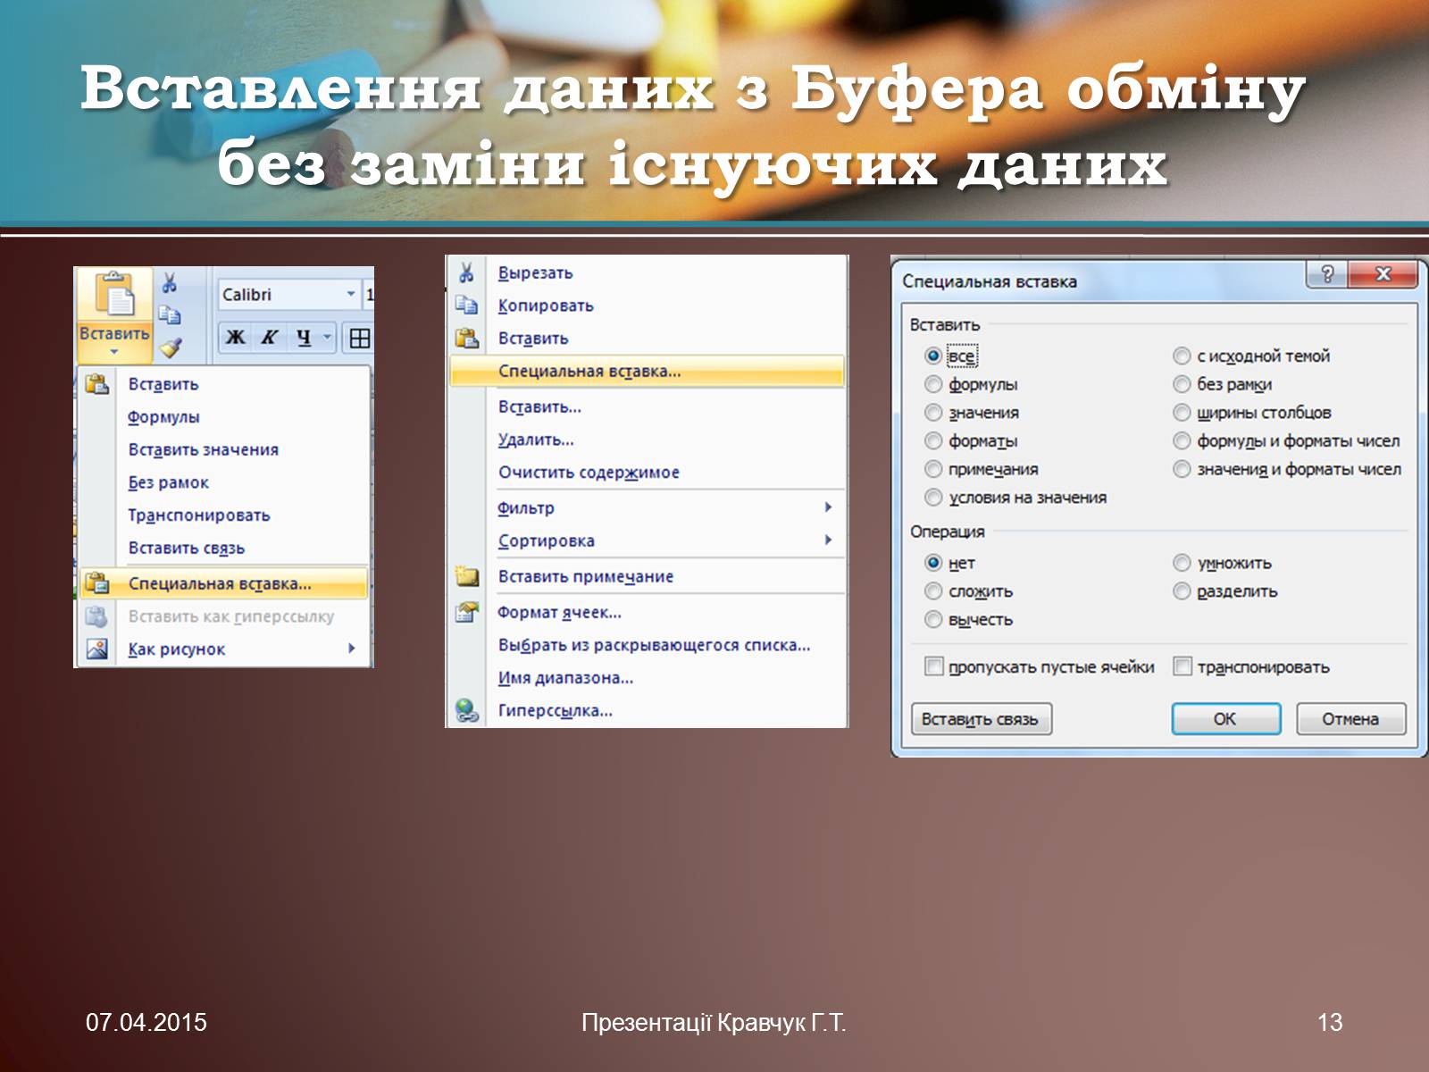Select вычесть operation radio button
The height and width of the screenshot is (1072, 1429).
point(933,619)
